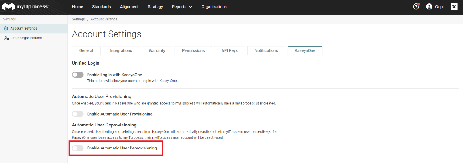463x163 pixels.
Task: Click Account Settings in the breadcrumb
Action: click(x=104, y=19)
